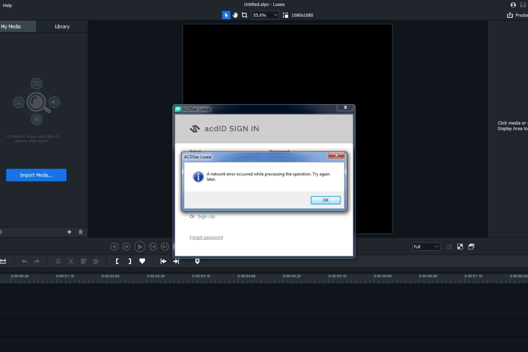Undo the last action
Screen dimensions: 528x352
(x=24, y=261)
